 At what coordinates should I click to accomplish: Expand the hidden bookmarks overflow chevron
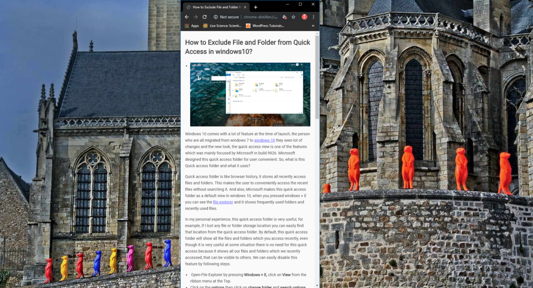[313, 26]
